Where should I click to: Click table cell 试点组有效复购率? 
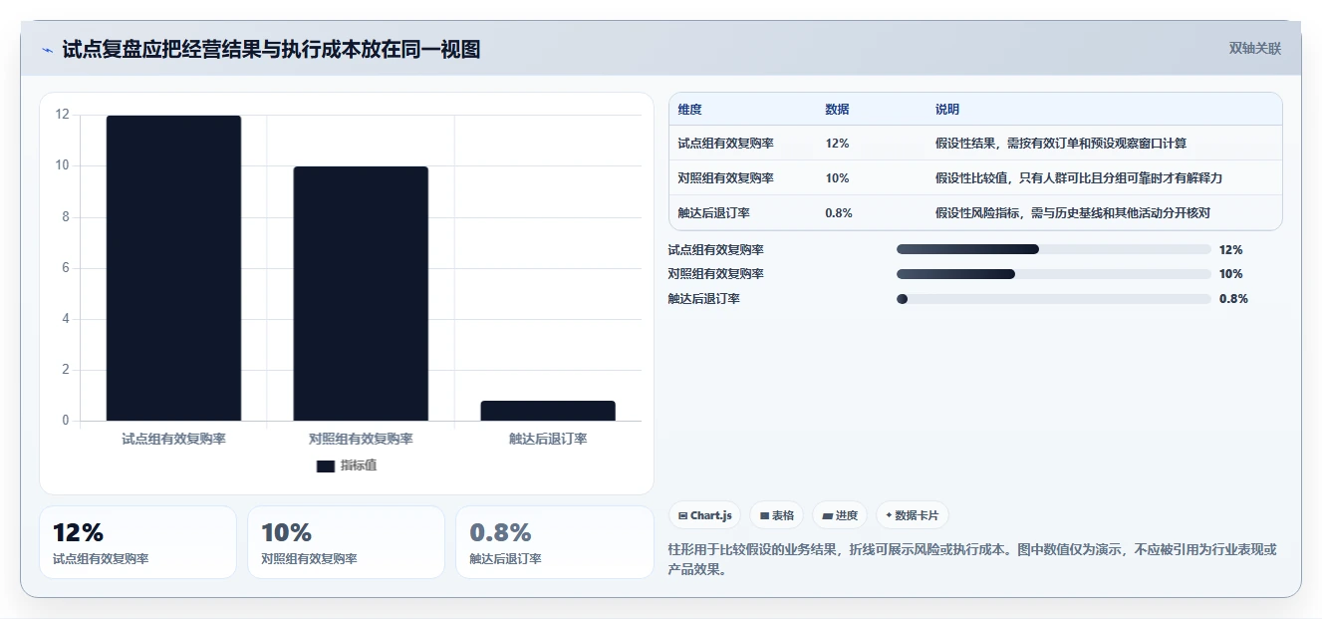(x=725, y=144)
